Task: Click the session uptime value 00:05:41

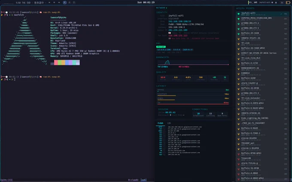Action: [x=170, y=112]
